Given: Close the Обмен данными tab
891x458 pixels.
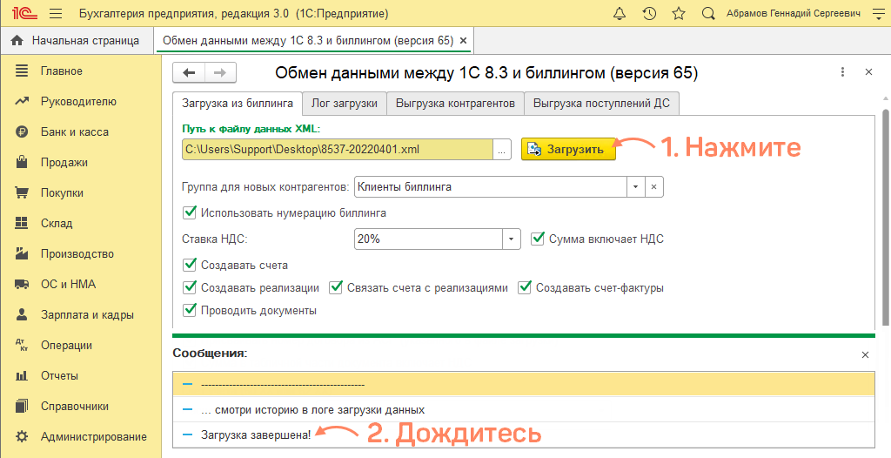Looking at the screenshot, I should 463,41.
